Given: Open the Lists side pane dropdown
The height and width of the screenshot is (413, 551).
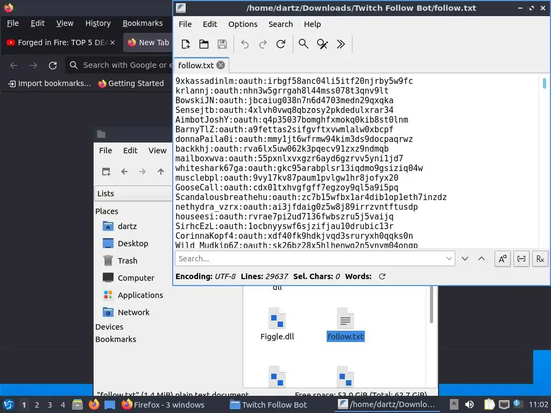Looking at the screenshot, I should tap(133, 194).
